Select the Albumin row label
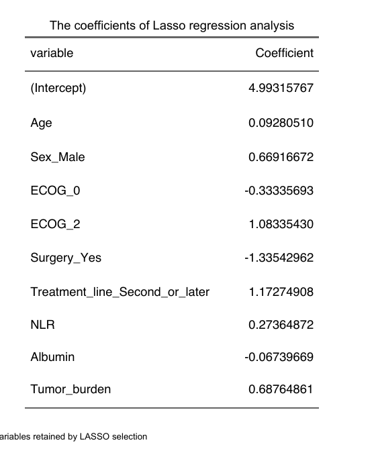376x463 pixels. (52, 357)
